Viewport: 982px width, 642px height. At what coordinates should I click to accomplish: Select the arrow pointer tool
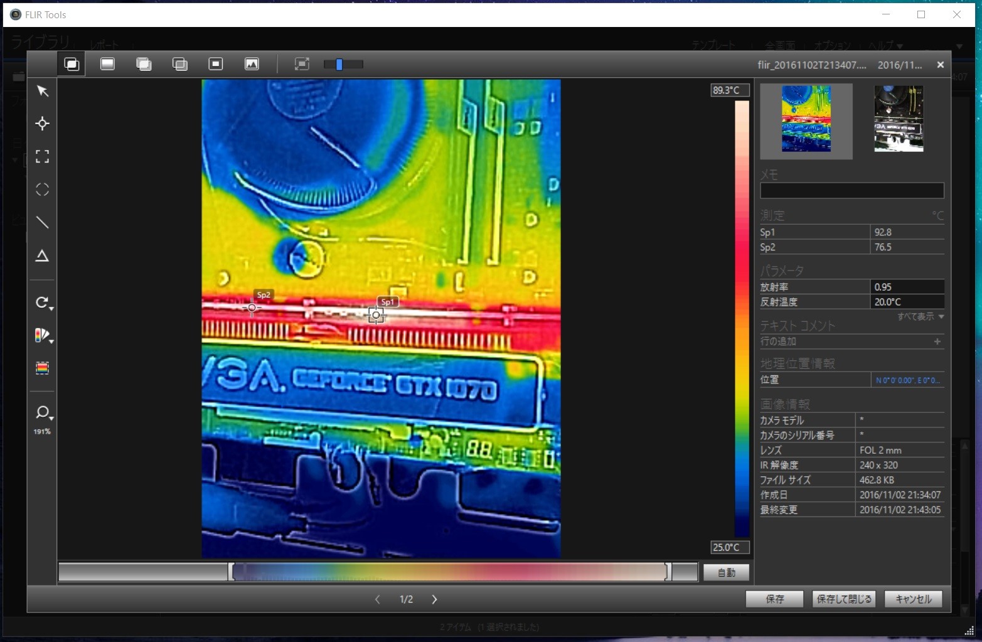coord(42,92)
